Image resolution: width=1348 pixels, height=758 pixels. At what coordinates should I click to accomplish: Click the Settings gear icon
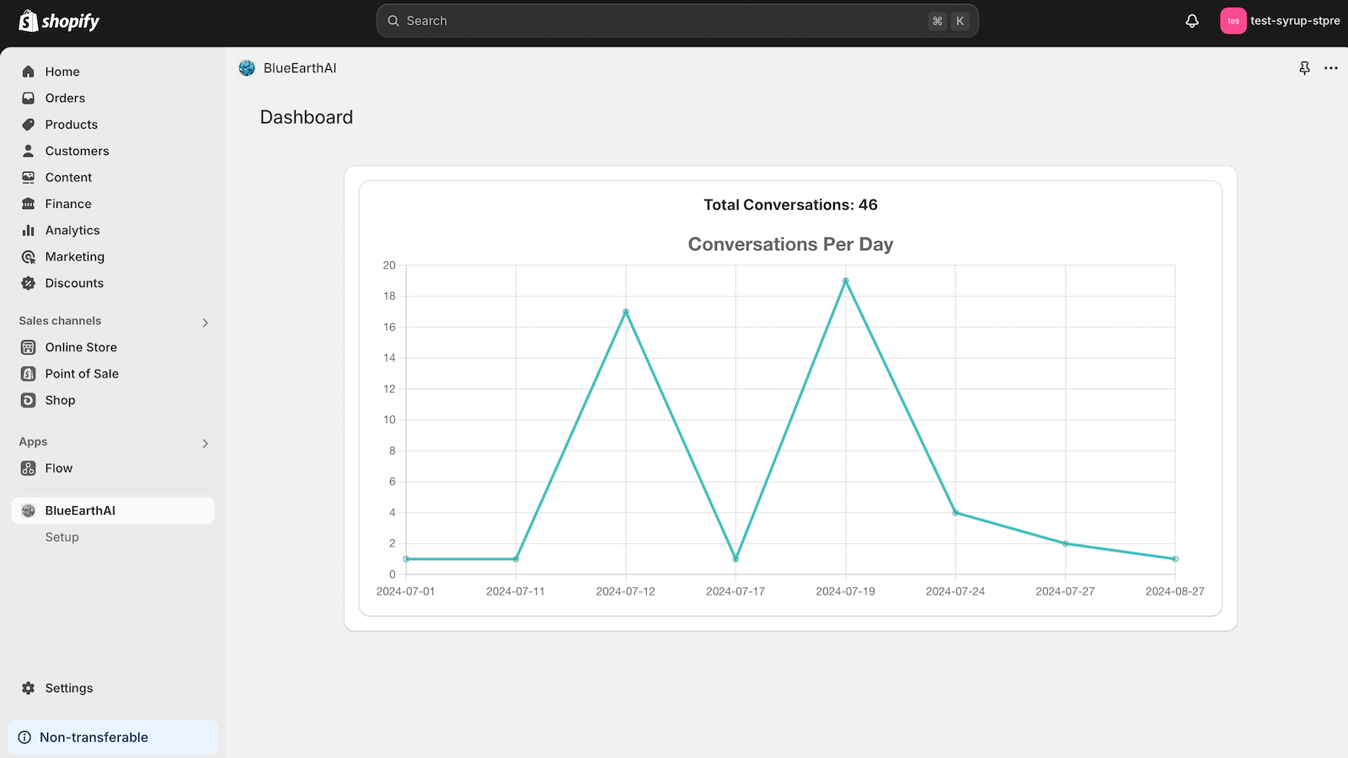click(x=29, y=688)
